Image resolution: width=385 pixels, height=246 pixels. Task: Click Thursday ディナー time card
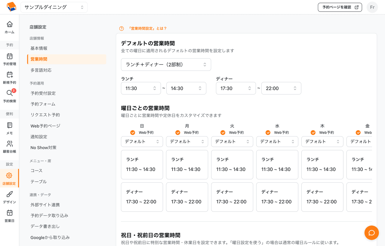coord(322,197)
